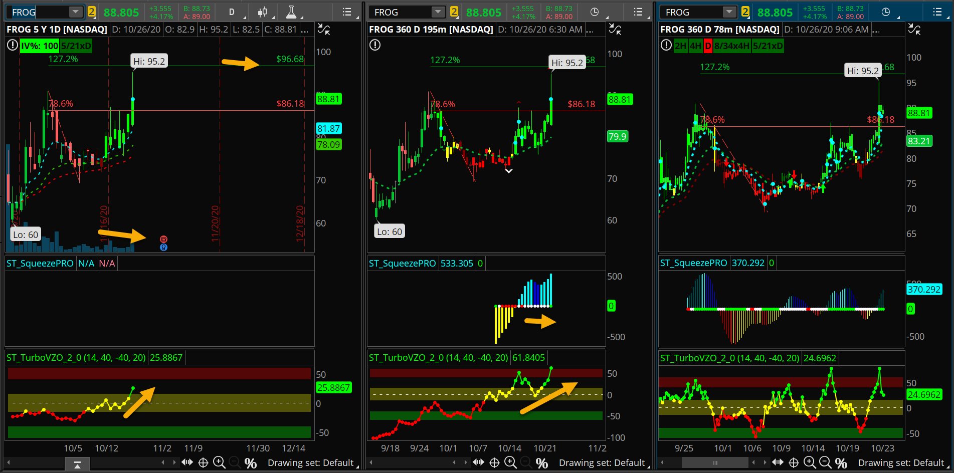Open the D timeframe selector in the left chart
Image resolution: width=954 pixels, height=473 pixels.
point(232,12)
